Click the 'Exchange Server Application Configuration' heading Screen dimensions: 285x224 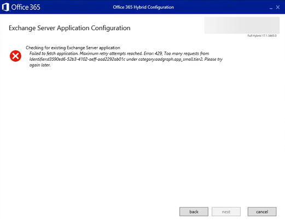pos(69,28)
